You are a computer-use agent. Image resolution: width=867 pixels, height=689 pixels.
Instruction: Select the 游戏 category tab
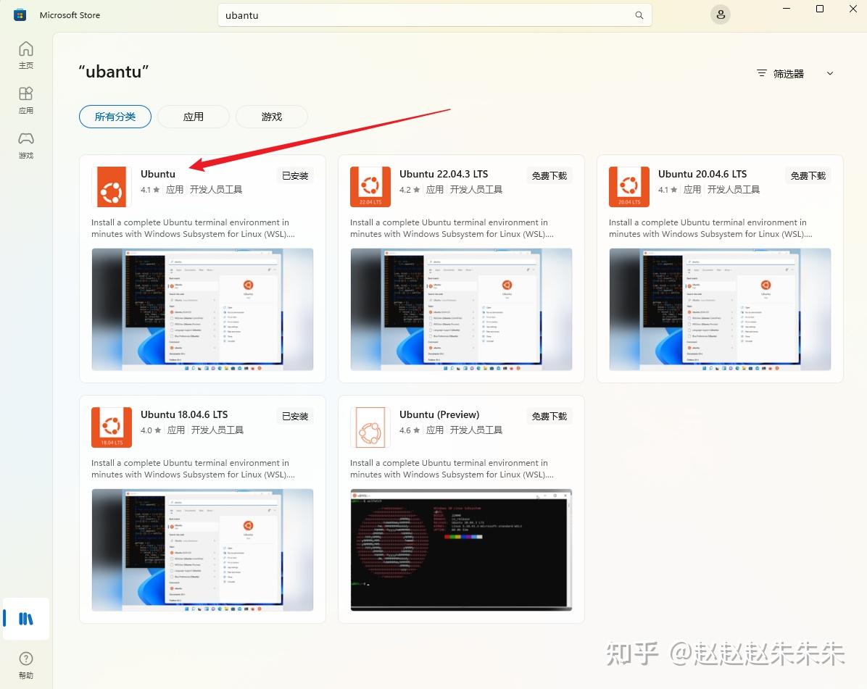[272, 117]
